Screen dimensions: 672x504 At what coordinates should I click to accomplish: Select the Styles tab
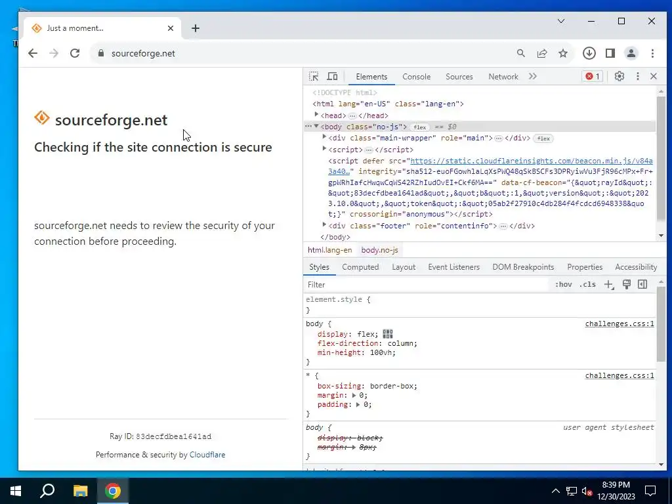(320, 267)
